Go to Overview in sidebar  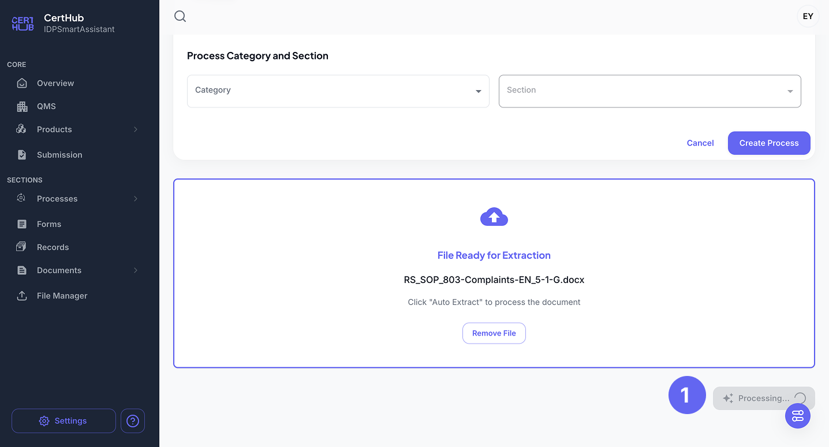pos(55,83)
